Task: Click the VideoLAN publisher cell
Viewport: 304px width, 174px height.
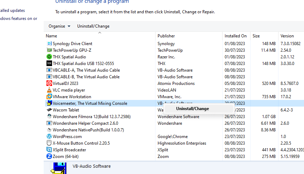Action: [167, 90]
